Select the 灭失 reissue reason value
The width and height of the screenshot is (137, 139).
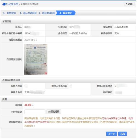117,34
